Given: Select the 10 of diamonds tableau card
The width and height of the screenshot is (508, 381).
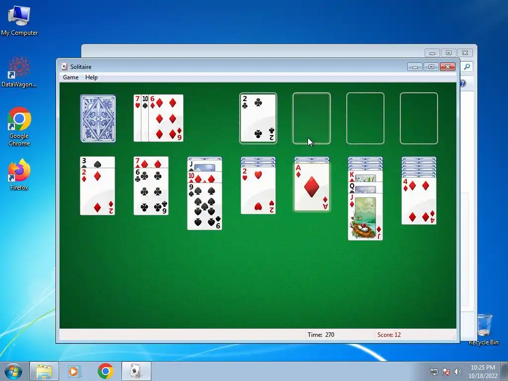Looking at the screenshot, I should [x=205, y=177].
